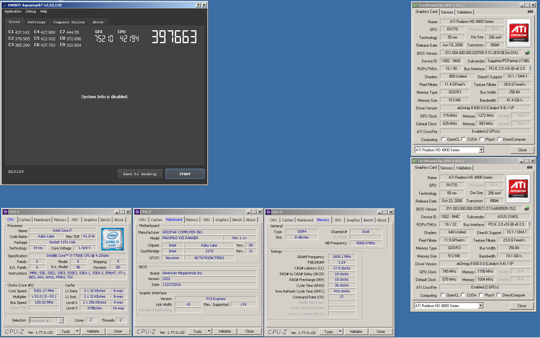Screen dimensions: 540x338
Task: Toggle PhysX checkbox in top GPU-Z window
Action: pyautogui.click(x=482, y=139)
